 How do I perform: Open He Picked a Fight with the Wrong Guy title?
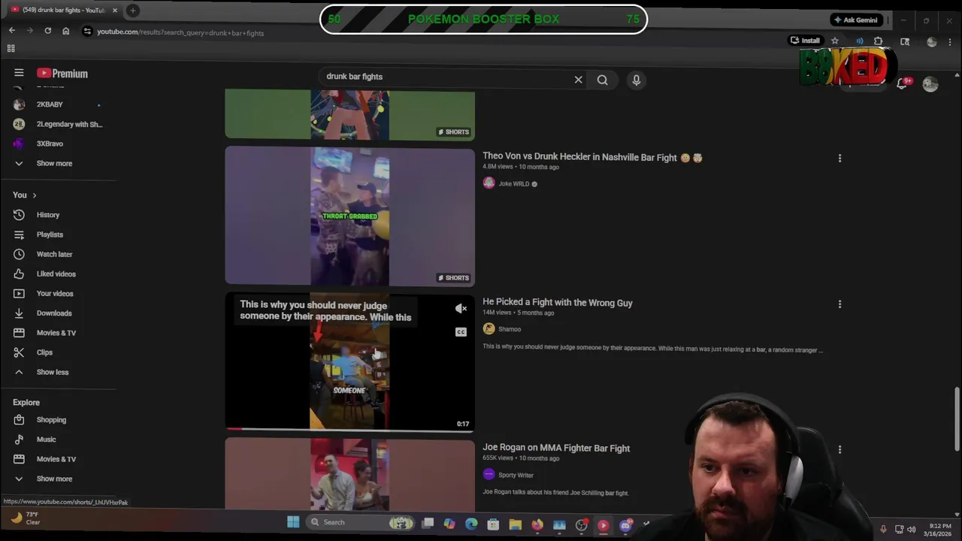tap(558, 303)
